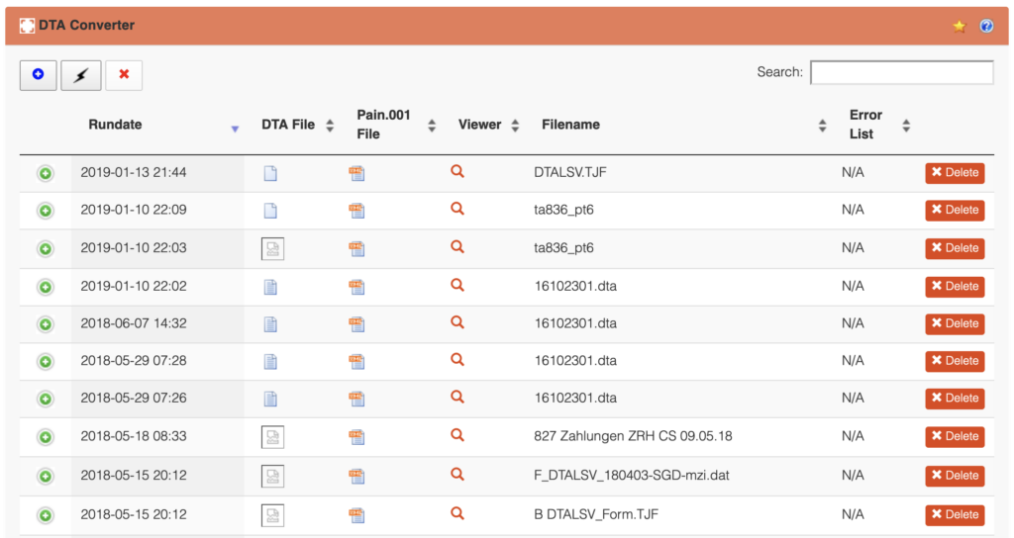Delete the DTALSV.TJF entry

coord(955,173)
